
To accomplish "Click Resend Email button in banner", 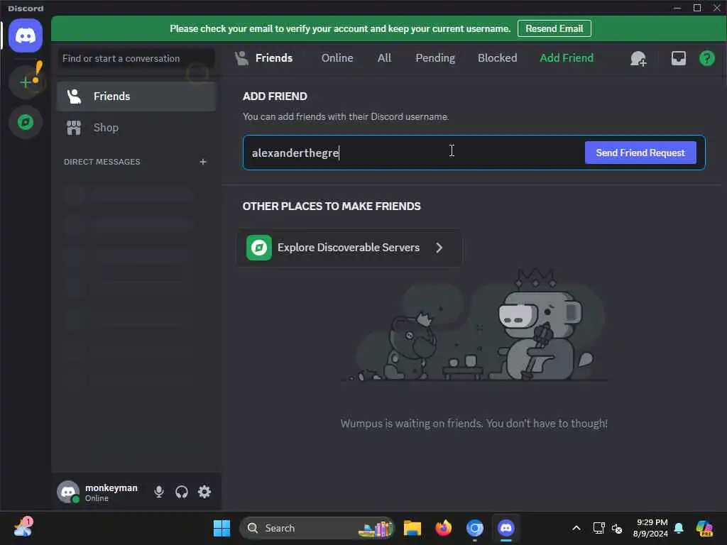I will 554,28.
